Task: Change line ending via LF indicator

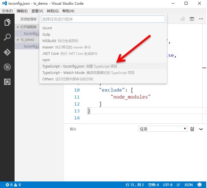Action: (x=178, y=185)
